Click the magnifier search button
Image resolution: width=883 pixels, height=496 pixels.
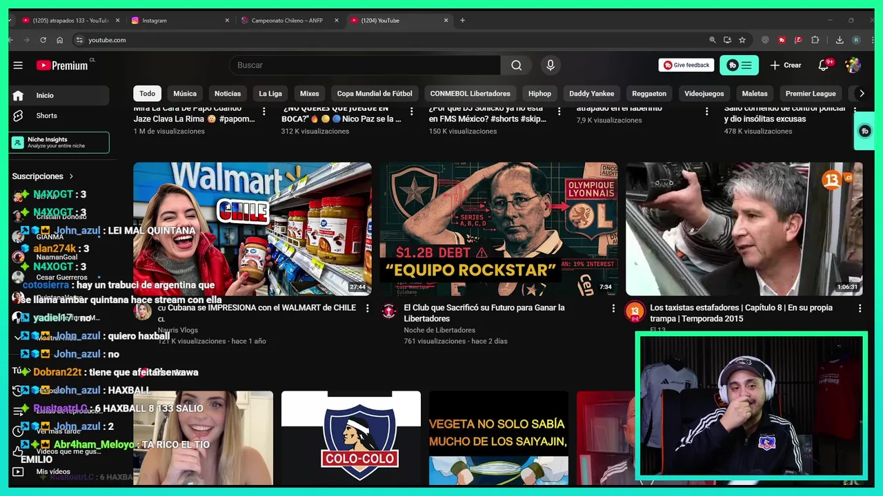pyautogui.click(x=516, y=65)
